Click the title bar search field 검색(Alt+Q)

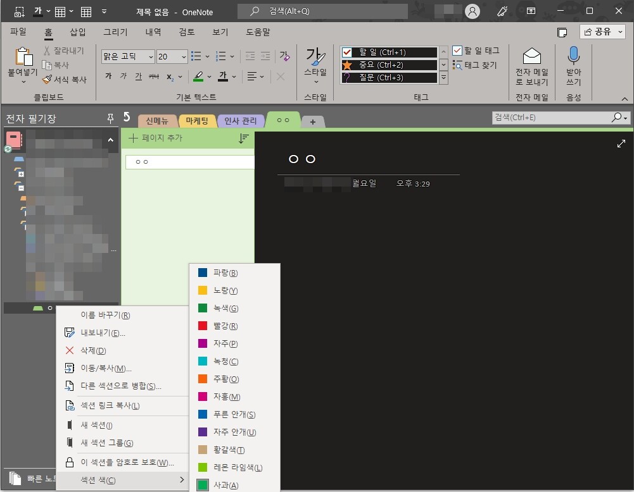click(x=322, y=11)
